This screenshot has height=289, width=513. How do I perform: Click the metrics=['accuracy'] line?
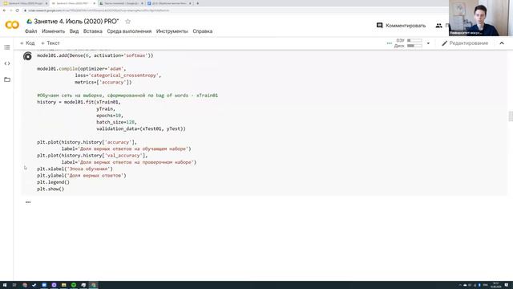click(x=103, y=82)
